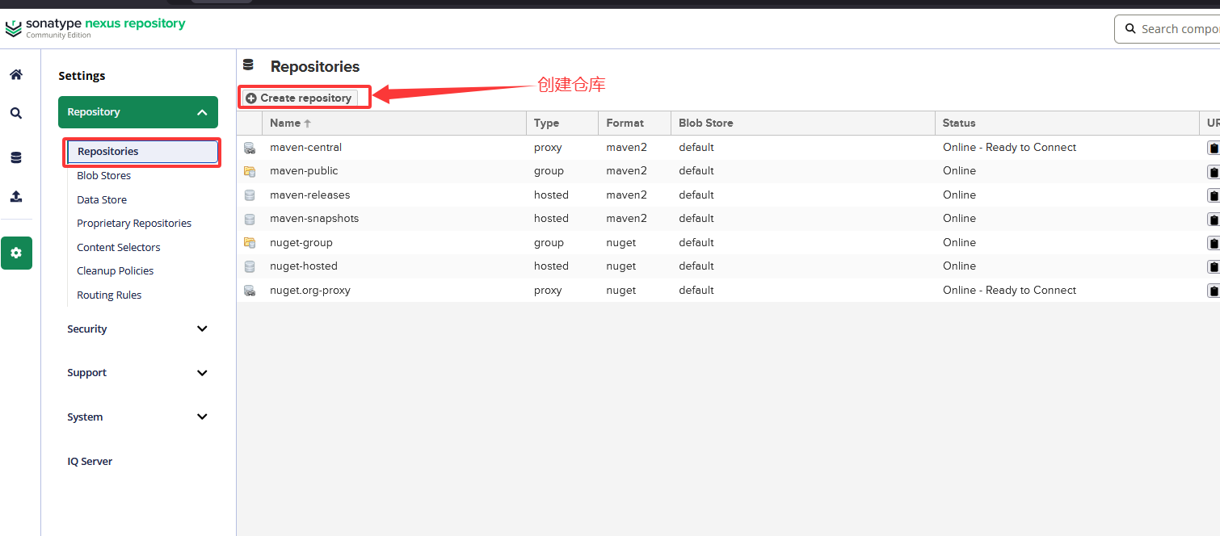The height and width of the screenshot is (536, 1220).
Task: Sort table by Type column header
Action: (562, 124)
